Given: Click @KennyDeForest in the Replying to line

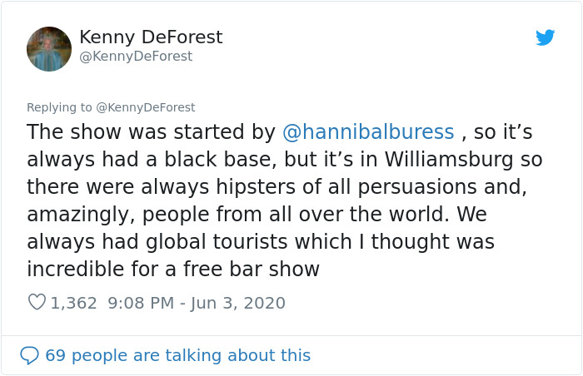Looking at the screenshot, I should tap(146, 106).
